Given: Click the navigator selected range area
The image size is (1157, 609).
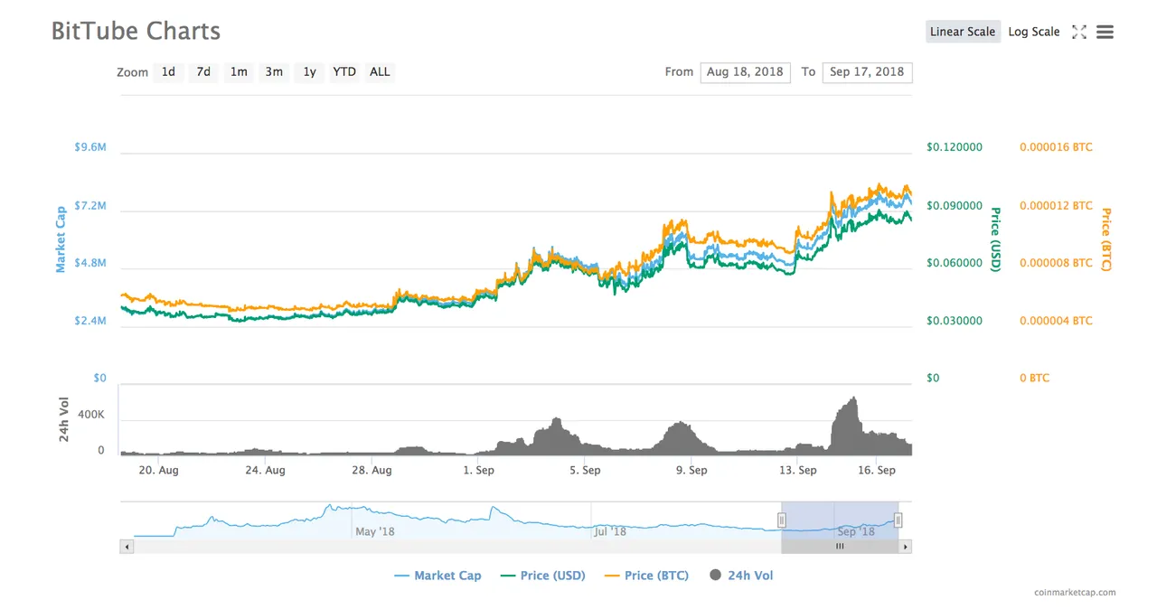Looking at the screenshot, I should click(x=840, y=520).
